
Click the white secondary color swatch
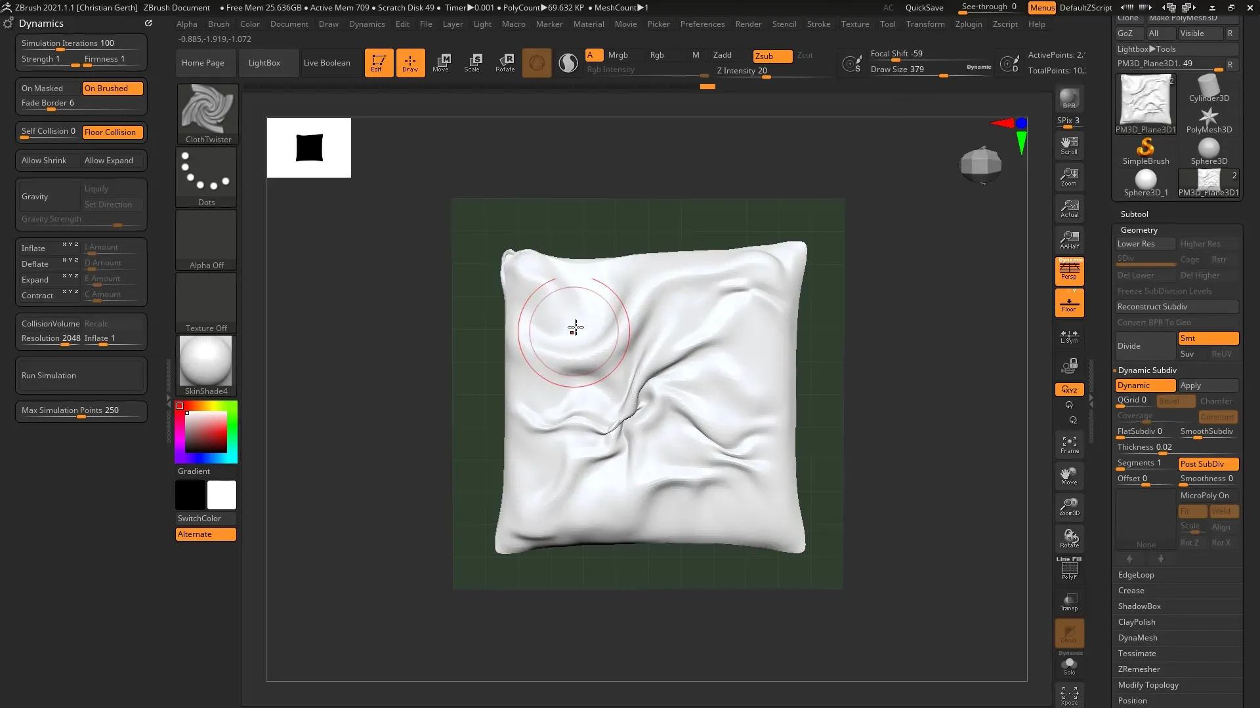pyautogui.click(x=222, y=495)
